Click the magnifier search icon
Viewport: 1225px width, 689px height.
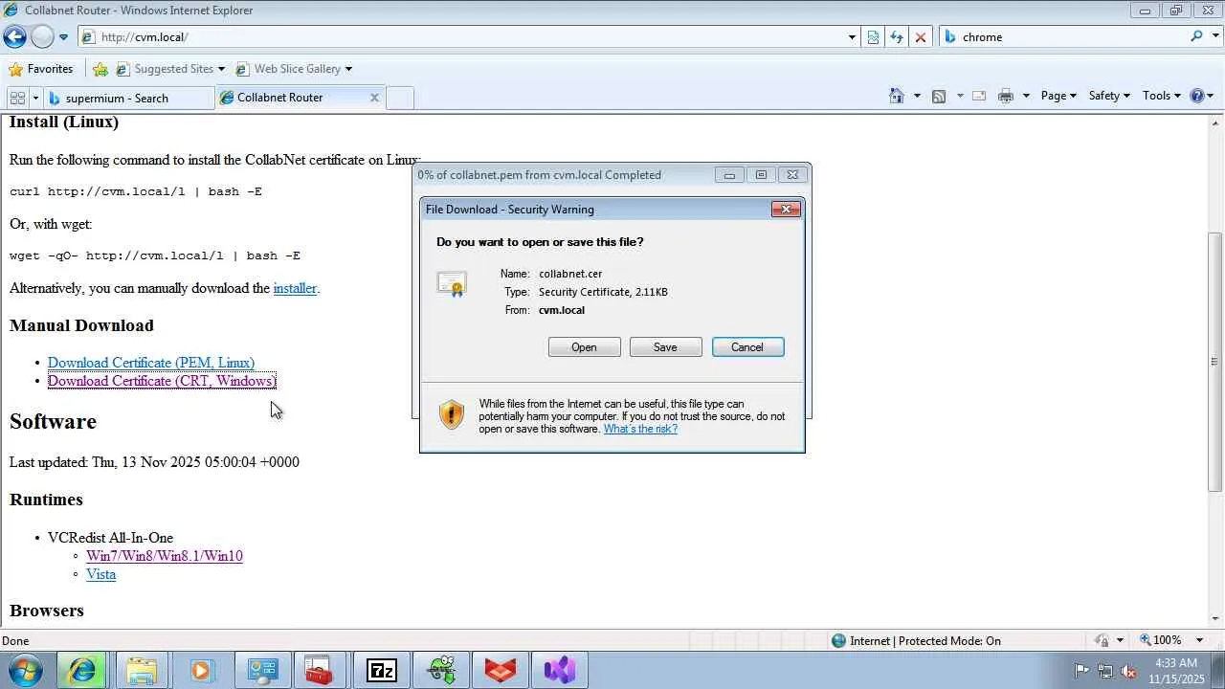point(1196,36)
